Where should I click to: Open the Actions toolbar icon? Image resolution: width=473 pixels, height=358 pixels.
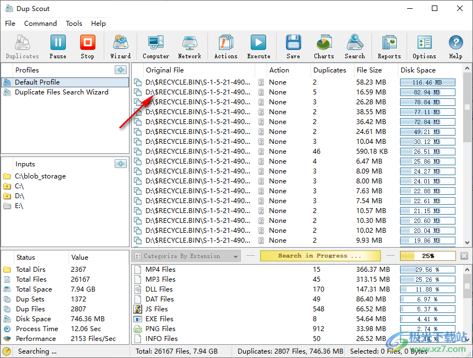[x=226, y=47]
